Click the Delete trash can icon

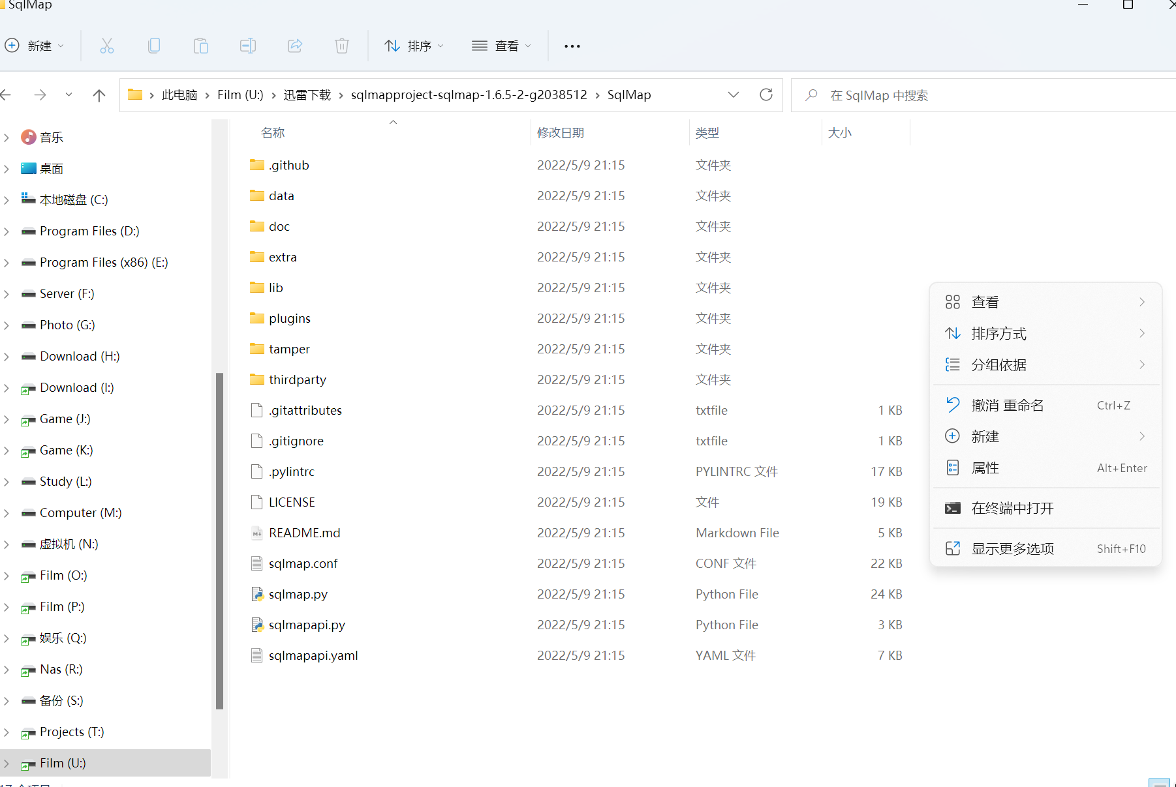point(342,46)
